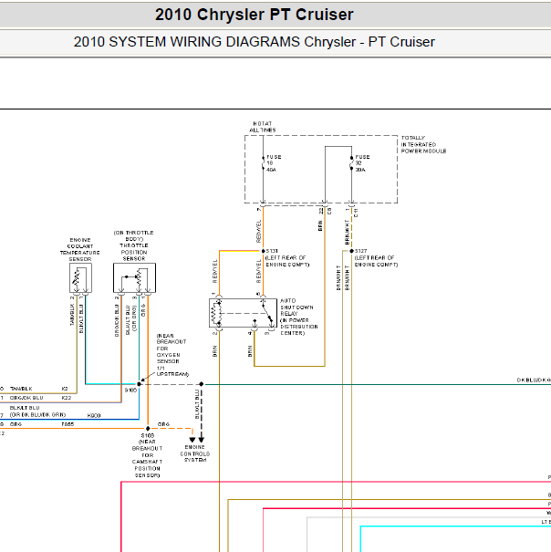Click the vertical 'ORG/DK BLU' label under throttle sensor
Image resolution: width=551 pixels, height=552 pixels.
click(117, 320)
